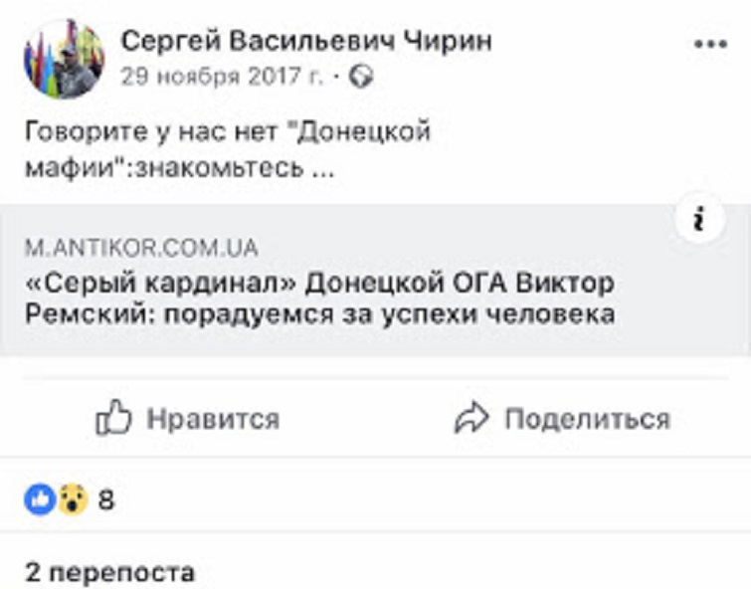Click the blue like reaction icon
This screenshot has height=589, width=751.
(40, 499)
